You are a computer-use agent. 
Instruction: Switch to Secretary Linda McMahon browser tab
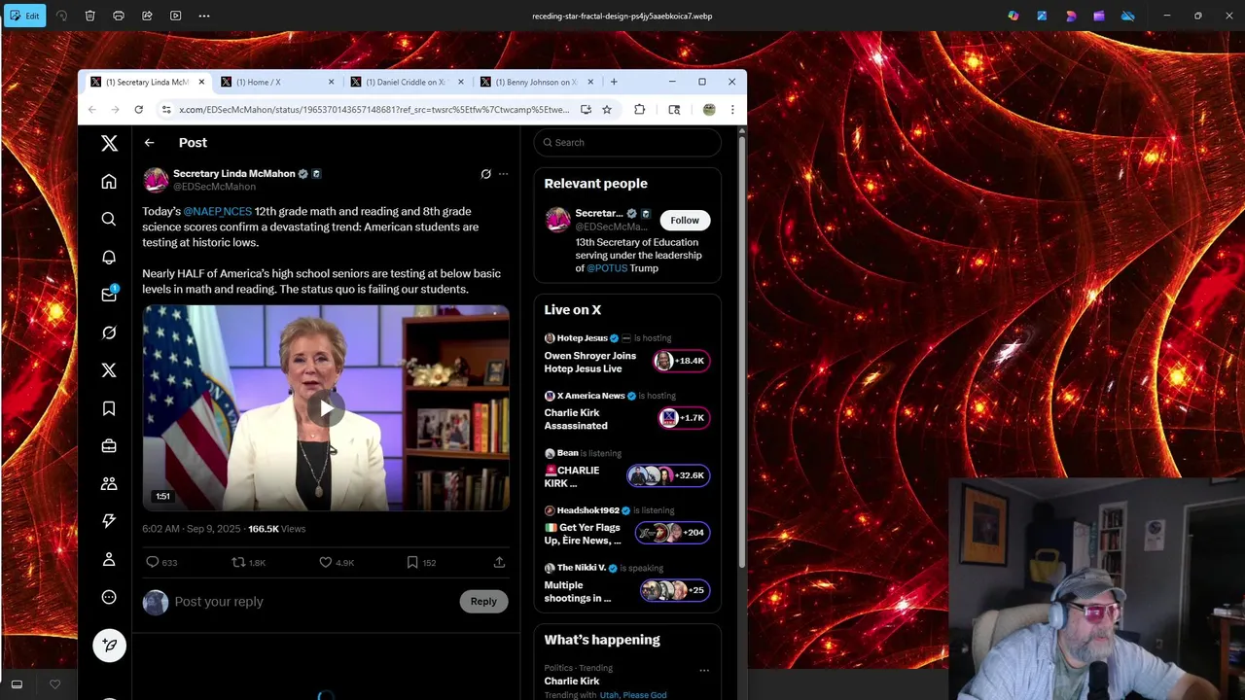coord(146,82)
